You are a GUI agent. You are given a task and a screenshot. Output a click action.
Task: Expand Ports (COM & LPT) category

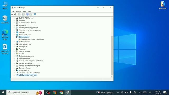[x=15, y=44]
